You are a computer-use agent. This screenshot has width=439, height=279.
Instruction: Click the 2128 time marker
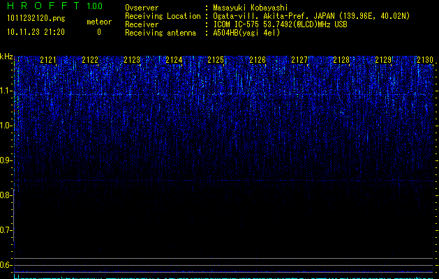(341, 60)
